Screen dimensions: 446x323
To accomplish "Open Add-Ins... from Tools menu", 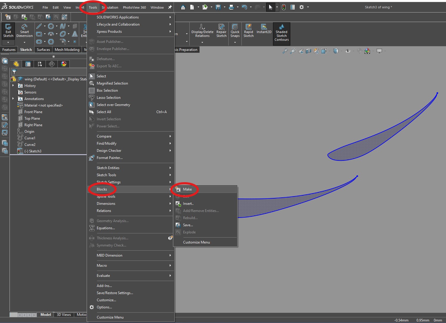I will pyautogui.click(x=130, y=286).
